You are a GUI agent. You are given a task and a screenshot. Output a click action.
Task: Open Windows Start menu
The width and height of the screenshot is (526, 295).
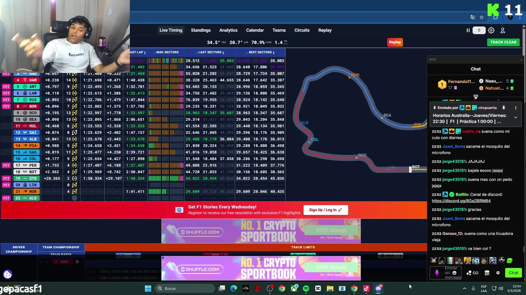(148, 288)
